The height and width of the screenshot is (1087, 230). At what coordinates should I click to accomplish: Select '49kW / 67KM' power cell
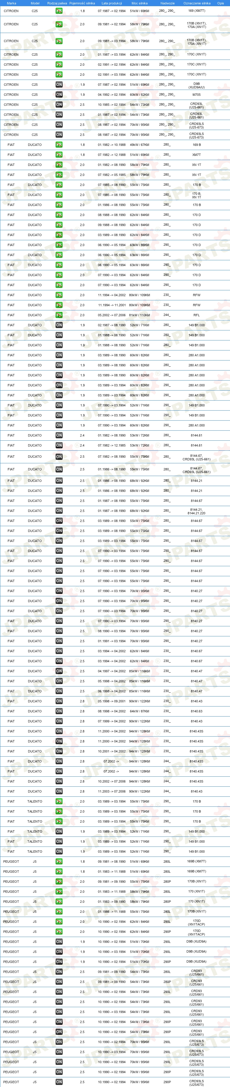click(139, 145)
